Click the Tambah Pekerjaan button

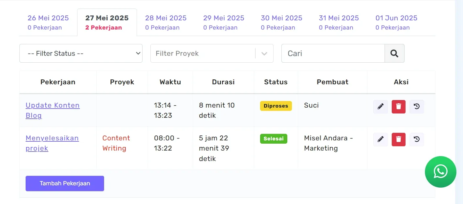(65, 183)
